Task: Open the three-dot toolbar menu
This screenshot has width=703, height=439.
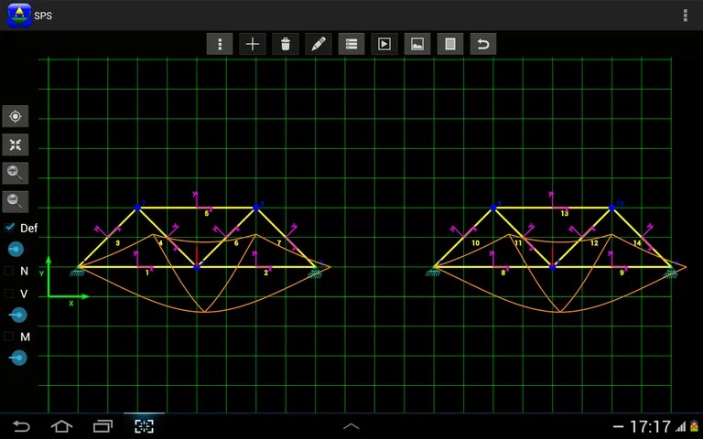Action: (220, 44)
